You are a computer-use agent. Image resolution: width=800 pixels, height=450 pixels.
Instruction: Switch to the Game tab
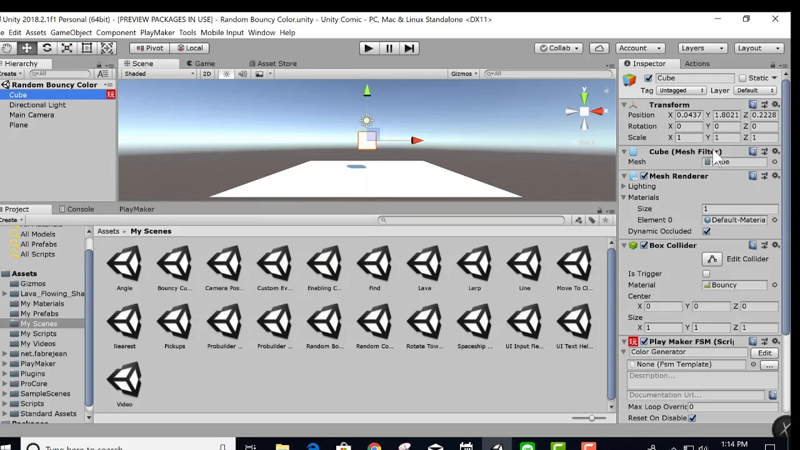point(201,64)
